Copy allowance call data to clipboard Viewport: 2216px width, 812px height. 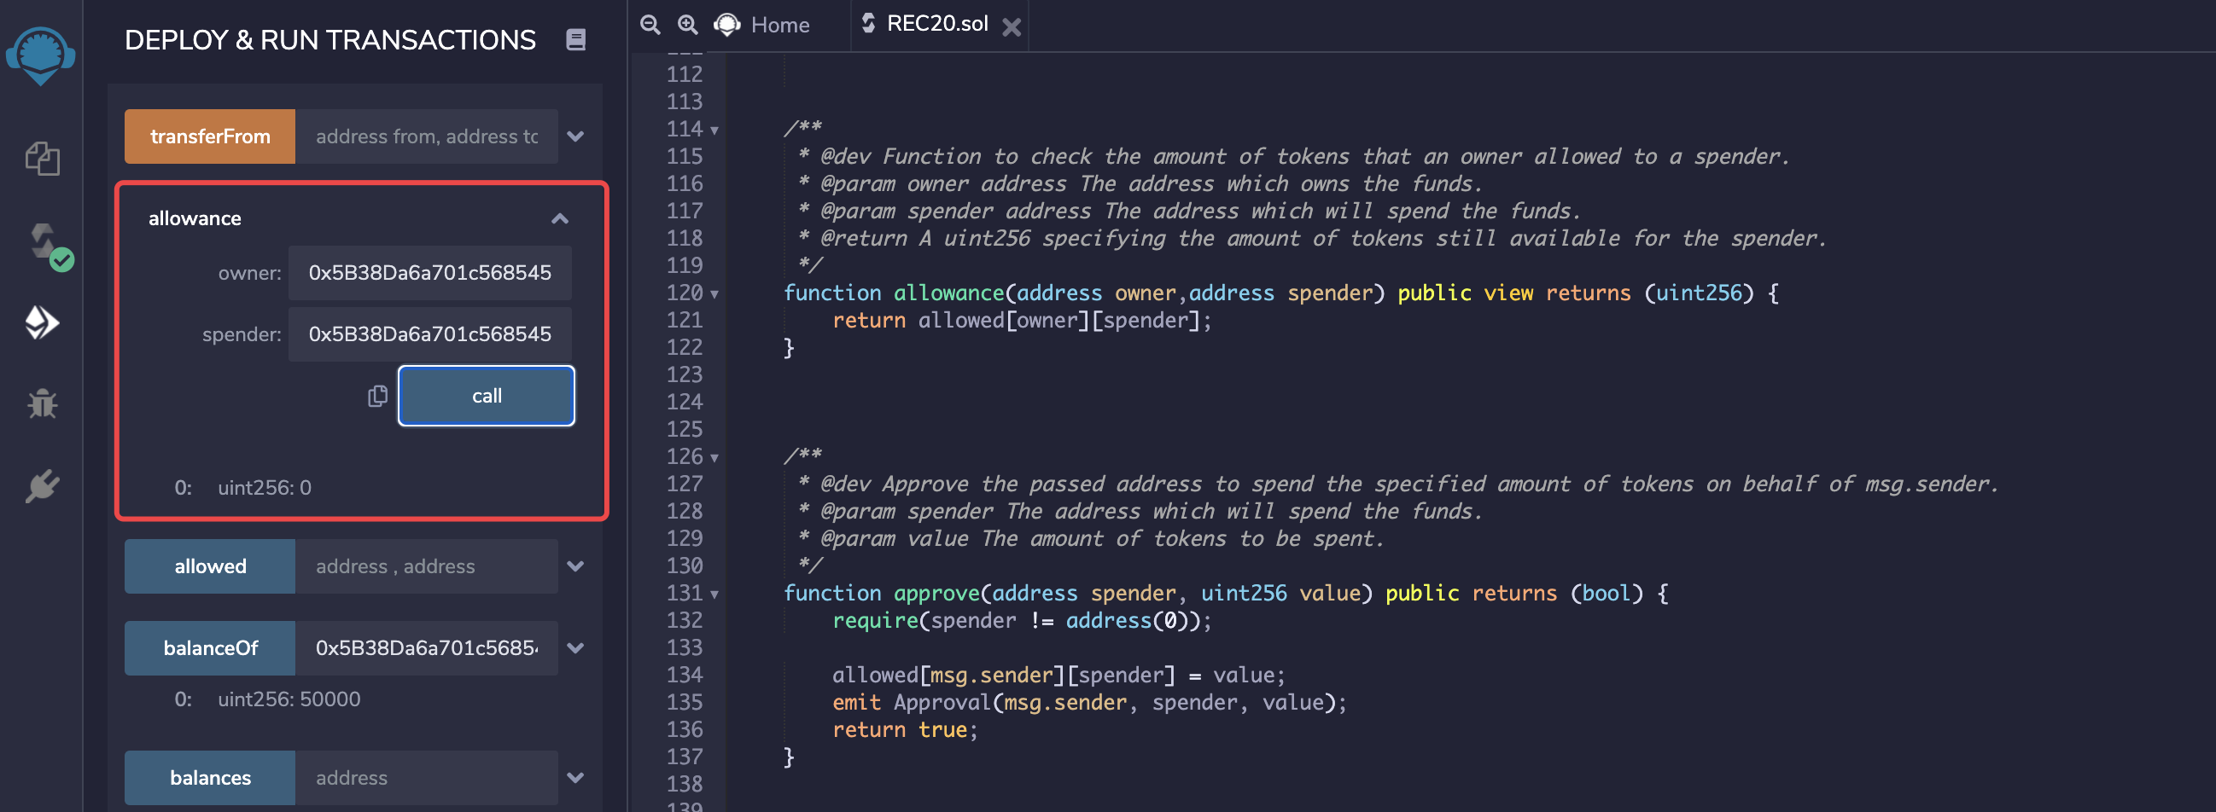click(x=377, y=396)
